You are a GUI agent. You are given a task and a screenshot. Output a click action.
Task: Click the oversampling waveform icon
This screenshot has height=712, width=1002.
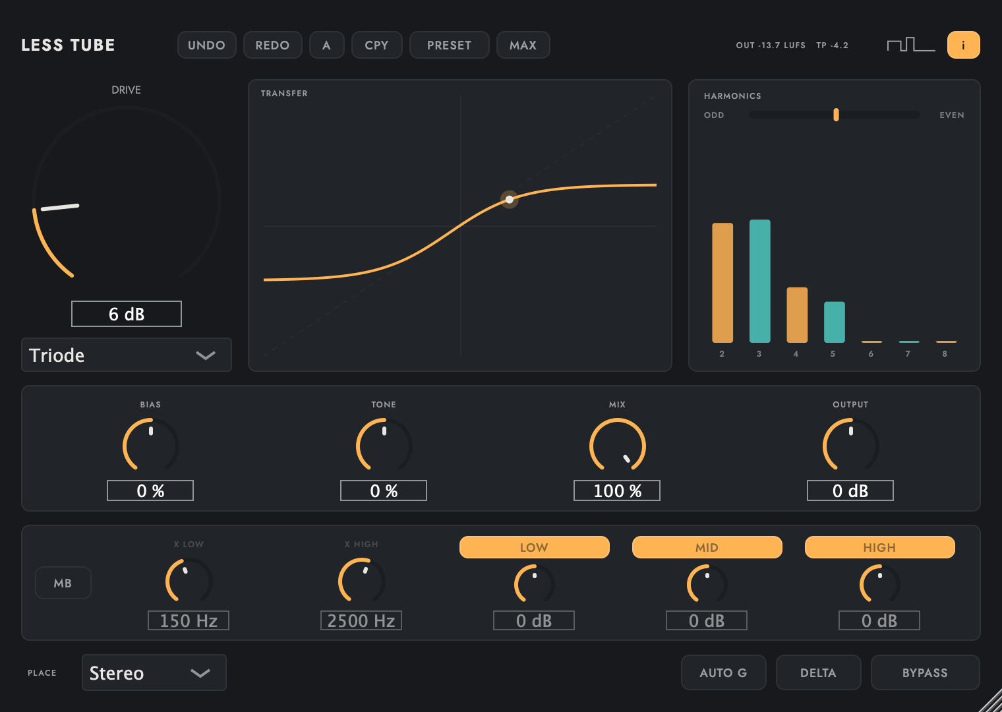pos(910,44)
